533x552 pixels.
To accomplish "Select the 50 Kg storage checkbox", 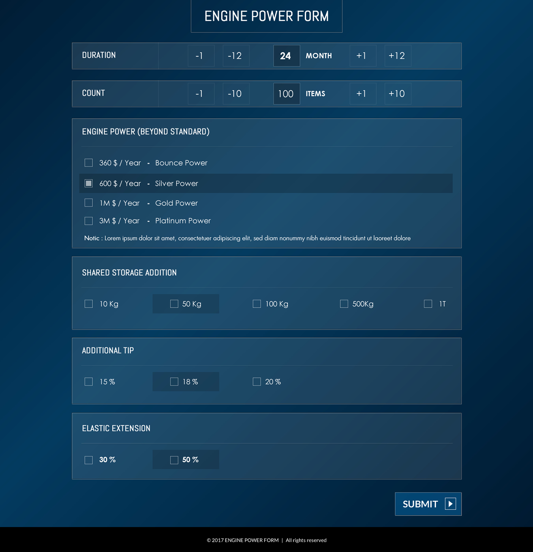I will 174,304.
